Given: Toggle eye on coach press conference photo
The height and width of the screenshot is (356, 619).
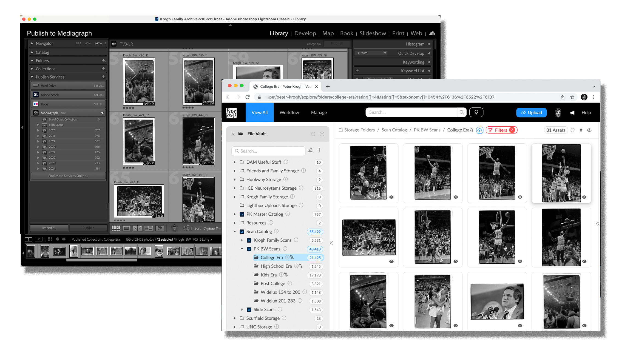Looking at the screenshot, I should [x=520, y=326].
